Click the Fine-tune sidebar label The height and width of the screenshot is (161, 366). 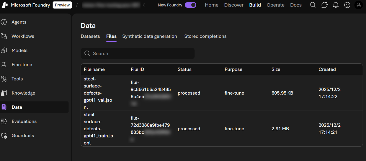[x=22, y=65]
